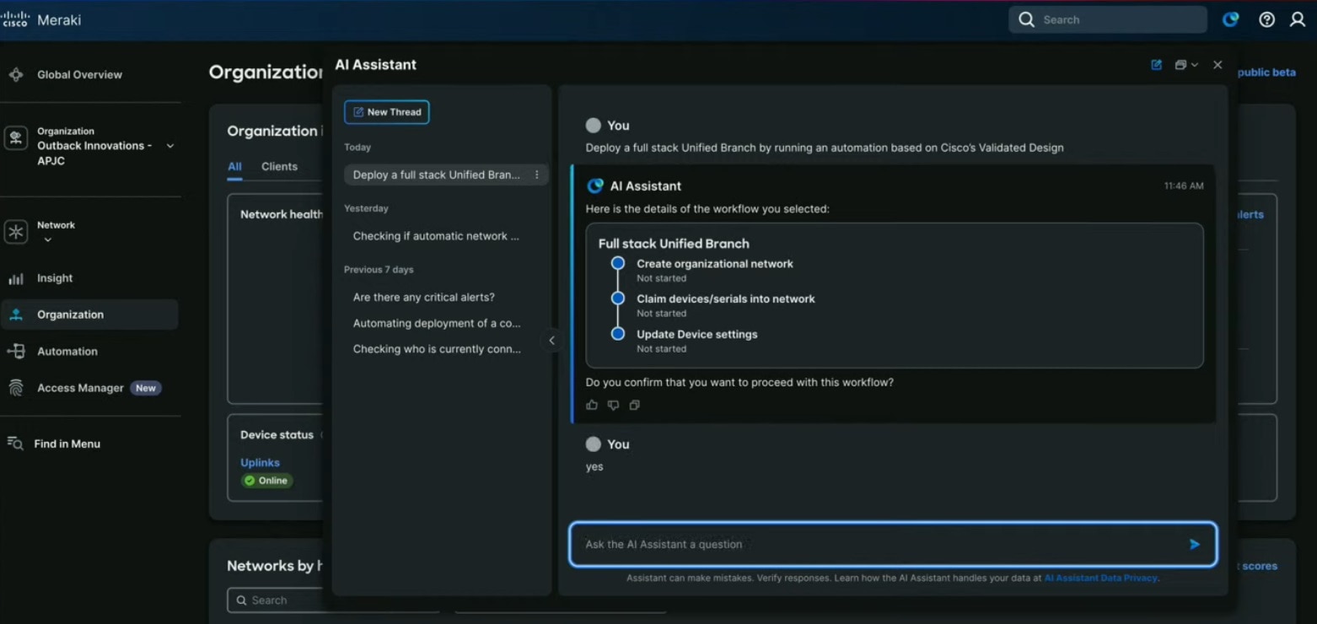
Task: Open Access Manager in the sidebar
Action: click(x=80, y=388)
